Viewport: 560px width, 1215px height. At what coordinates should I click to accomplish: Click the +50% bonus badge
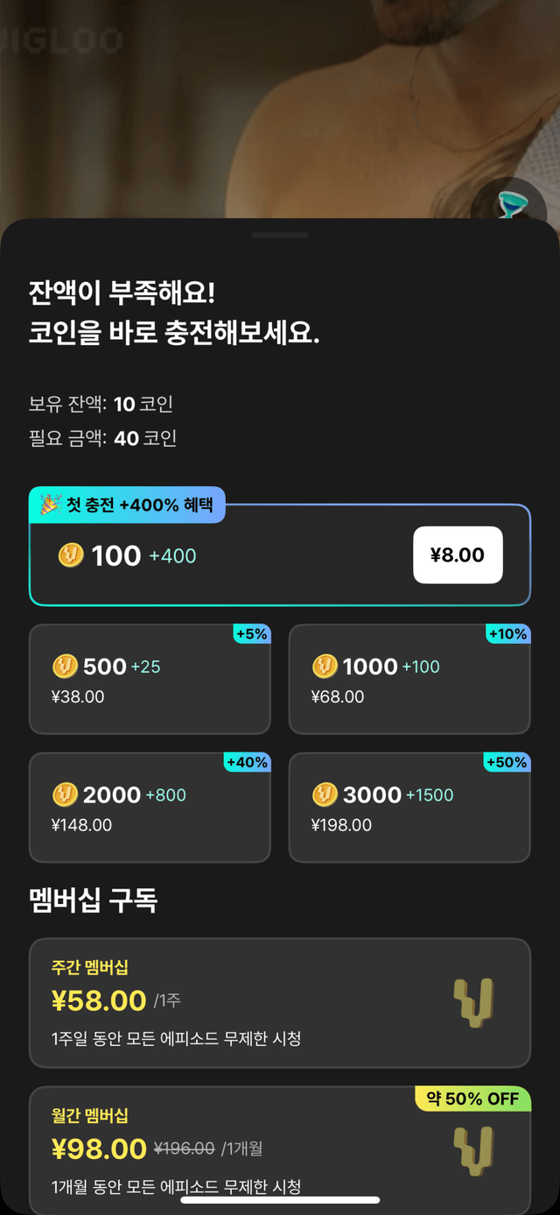(x=507, y=762)
